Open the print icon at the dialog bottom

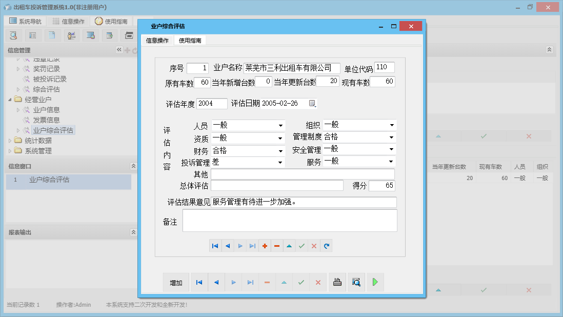(x=337, y=282)
